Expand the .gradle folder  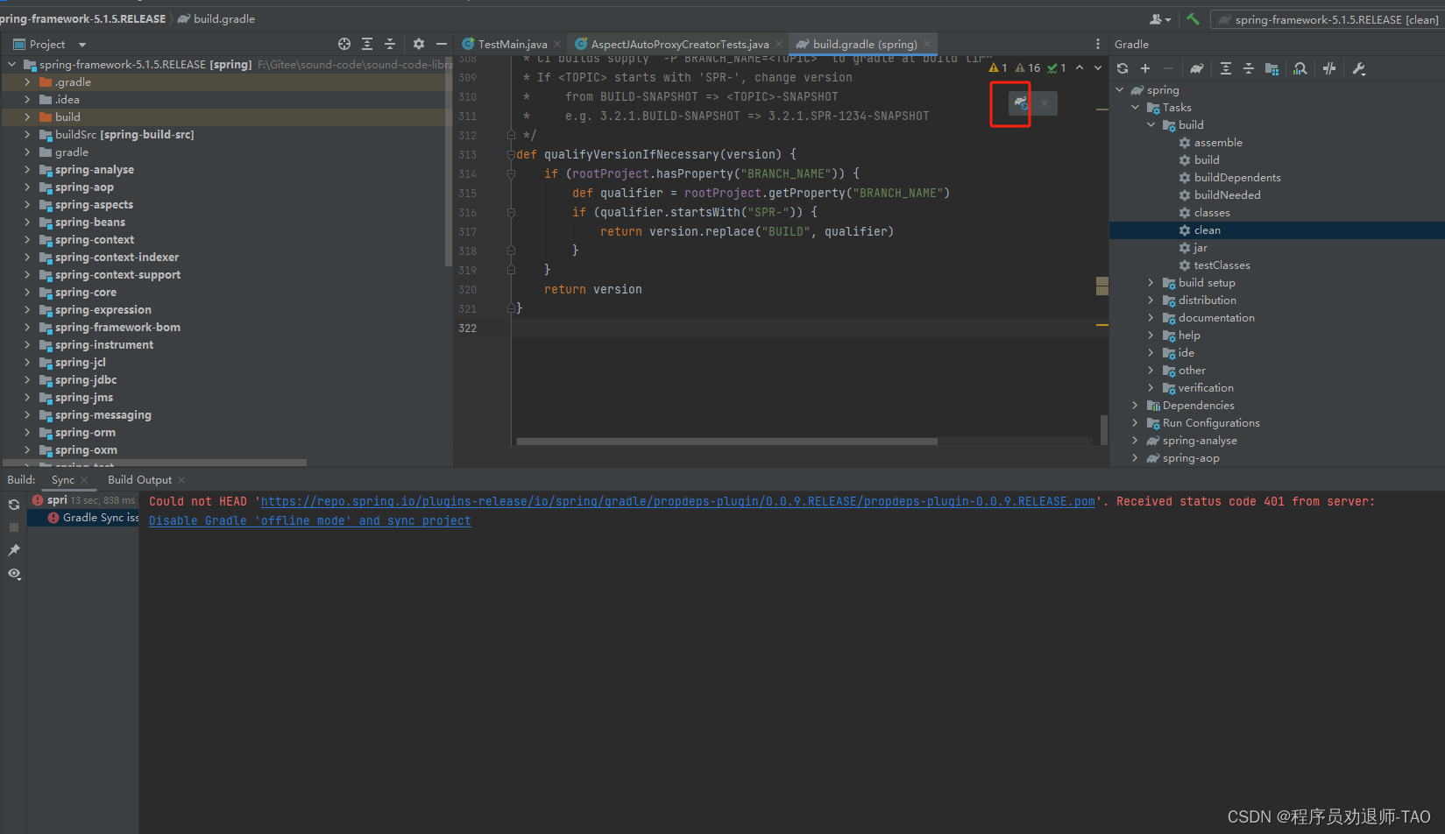27,81
